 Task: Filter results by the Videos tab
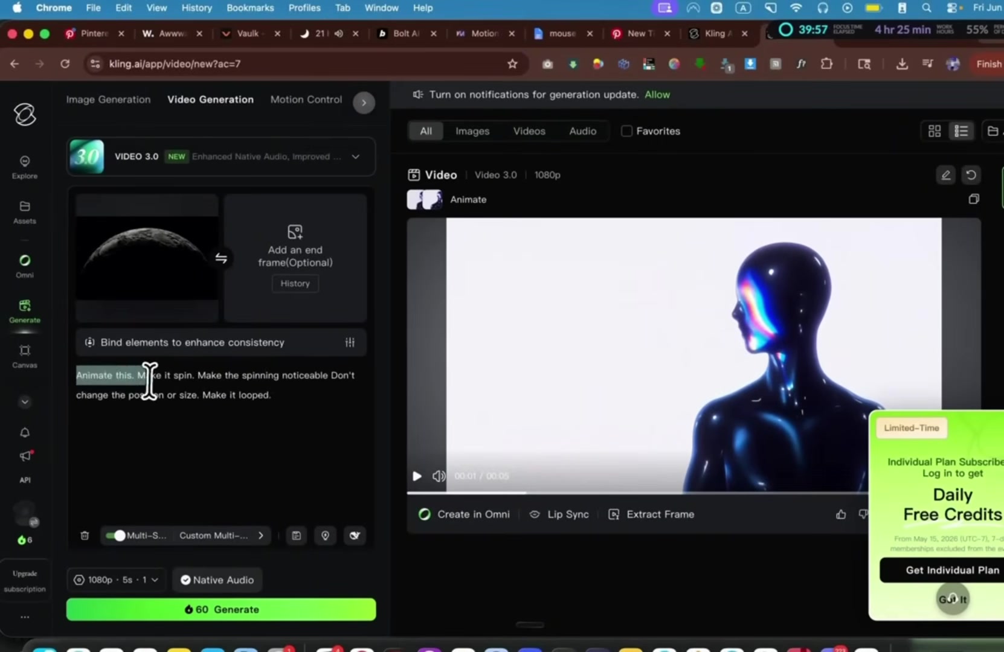(529, 131)
